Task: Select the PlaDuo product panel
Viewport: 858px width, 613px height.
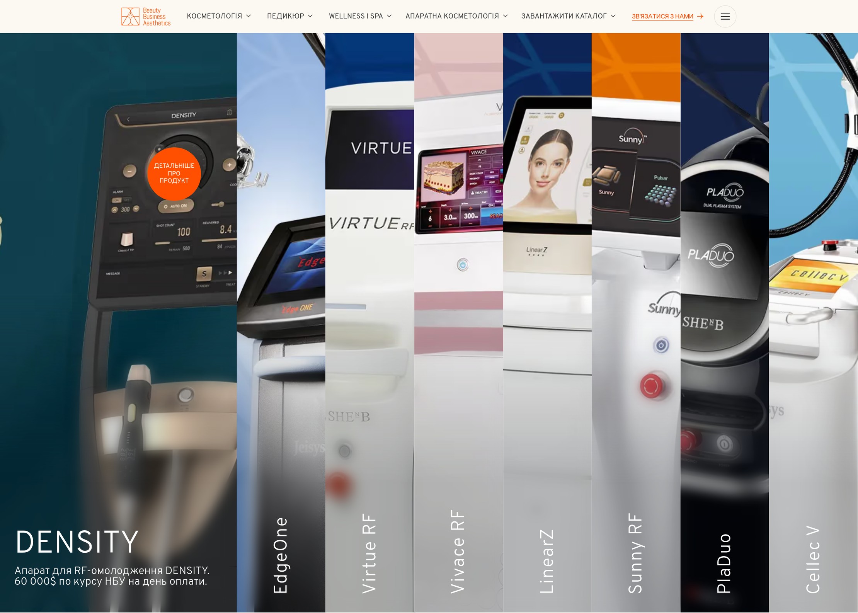Action: (x=725, y=322)
